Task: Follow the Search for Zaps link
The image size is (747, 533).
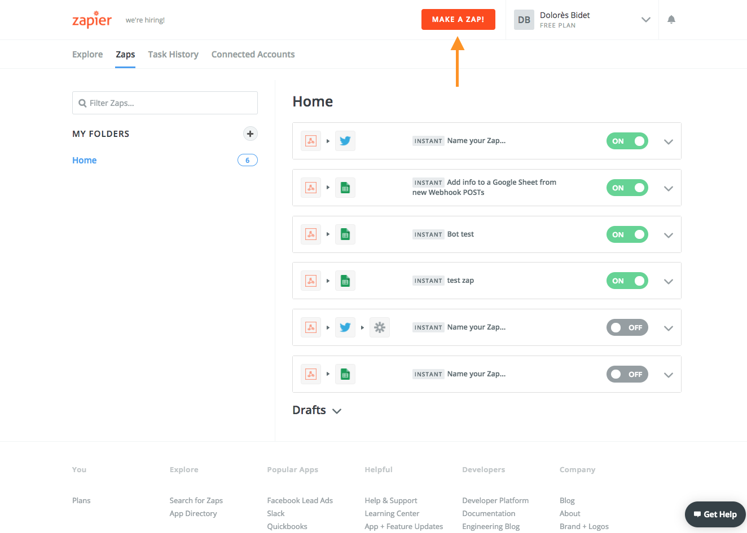Action: click(x=196, y=500)
